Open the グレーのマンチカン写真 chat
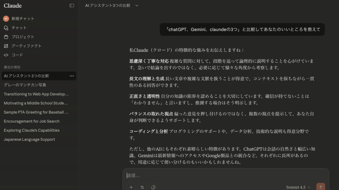The image size is (339, 190). (25, 85)
